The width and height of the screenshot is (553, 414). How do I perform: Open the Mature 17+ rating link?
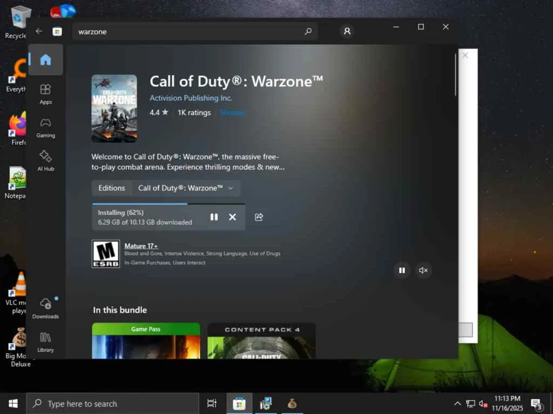141,246
